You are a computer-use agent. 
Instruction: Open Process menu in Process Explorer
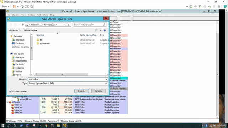coord(31,15)
